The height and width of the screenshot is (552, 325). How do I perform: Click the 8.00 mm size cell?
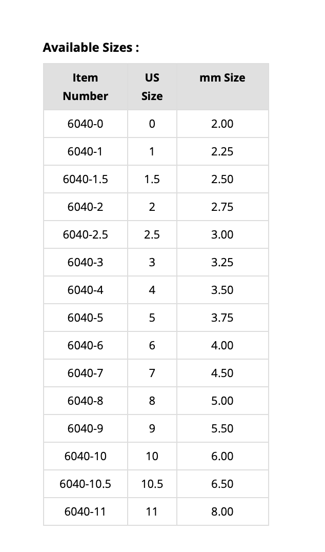[222, 511]
